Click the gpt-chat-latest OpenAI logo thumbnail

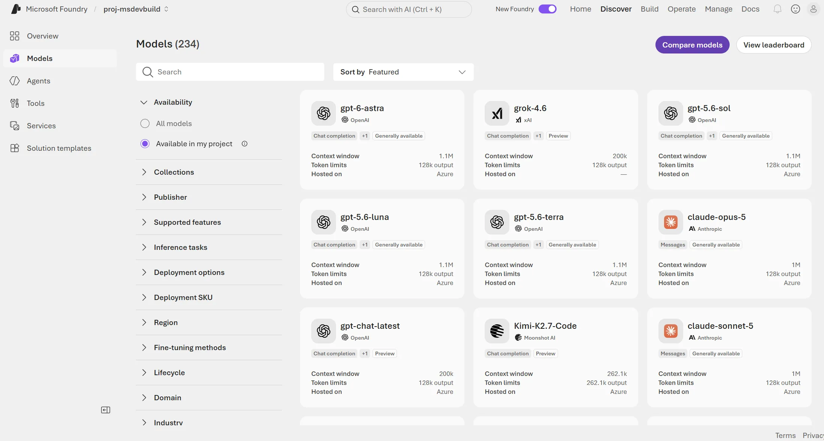pyautogui.click(x=324, y=331)
